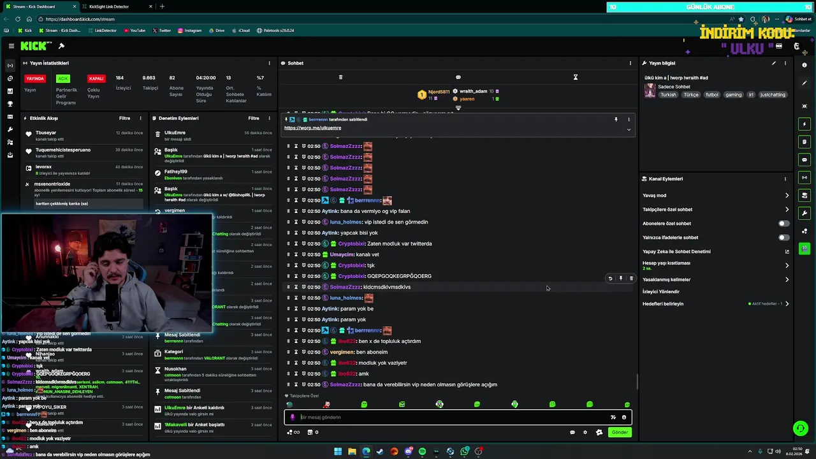
Task: Expand Hedefleri belirleyin settings
Action: click(787, 304)
